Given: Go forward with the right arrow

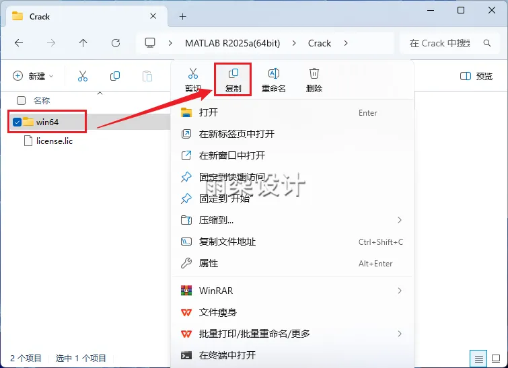Looking at the screenshot, I should 51,43.
